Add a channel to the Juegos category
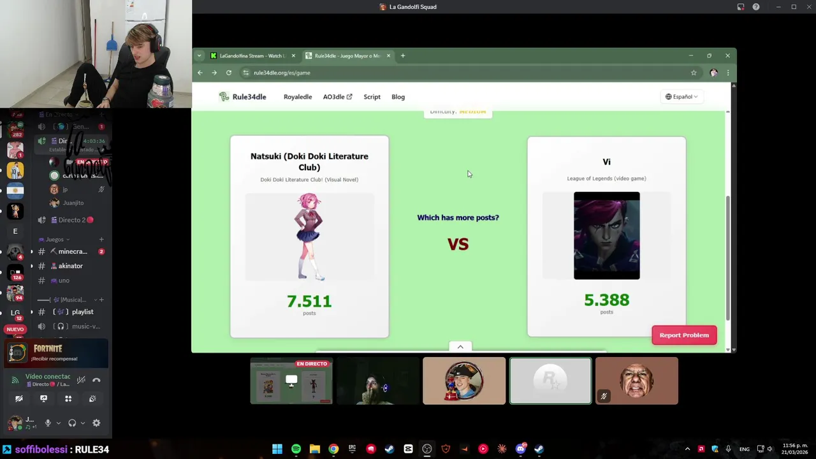Screen dimensions: 816x459 [101, 240]
